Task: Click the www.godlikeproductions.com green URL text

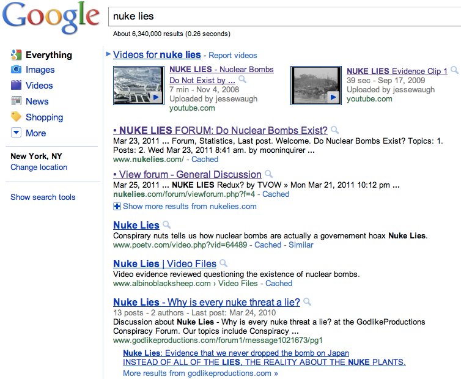Action: [x=218, y=340]
